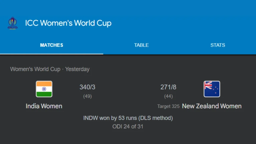Select the New Zealand Women flag icon
Screen dimensions: 256x144
[x=211, y=88]
